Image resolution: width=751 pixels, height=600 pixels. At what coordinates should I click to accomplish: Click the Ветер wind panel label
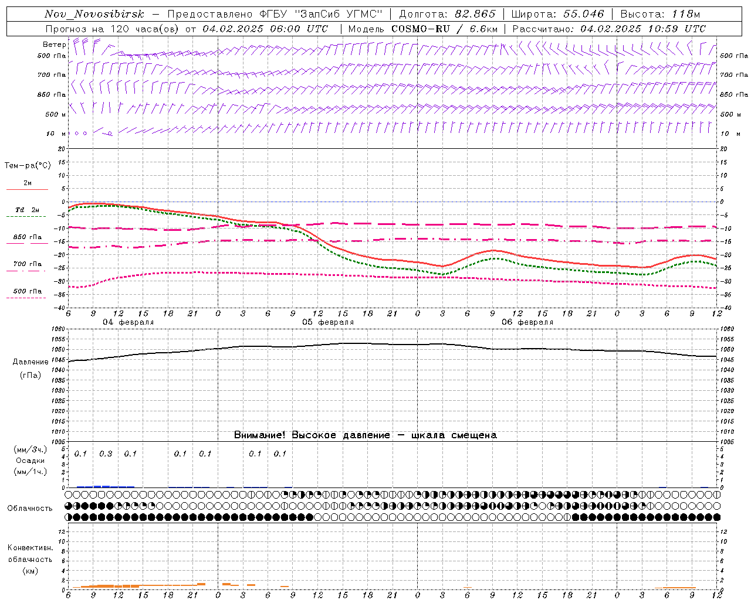54,45
